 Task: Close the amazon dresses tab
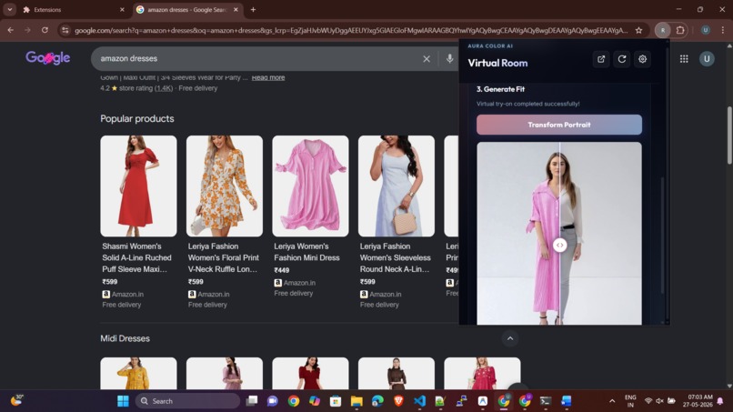point(236,9)
